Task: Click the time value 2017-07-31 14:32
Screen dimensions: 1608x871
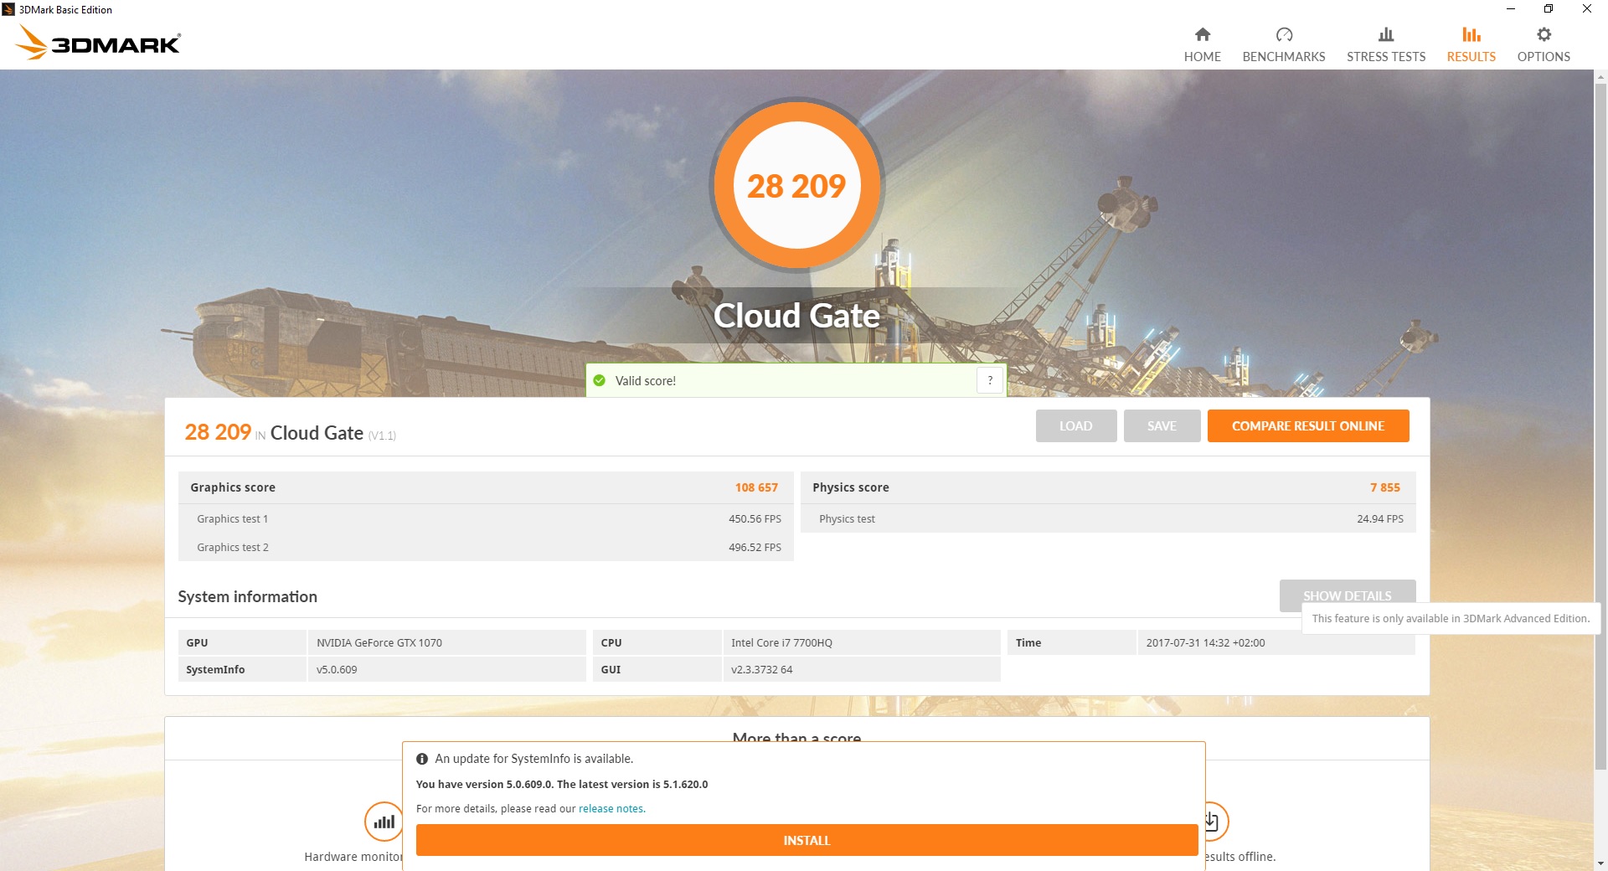Action: pos(1205,642)
